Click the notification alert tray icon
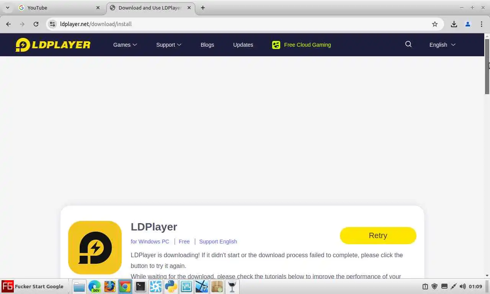This screenshot has width=490, height=294. coord(425,286)
